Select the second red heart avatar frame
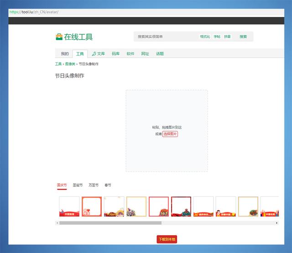The width and height of the screenshot is (292, 253). coord(92,207)
